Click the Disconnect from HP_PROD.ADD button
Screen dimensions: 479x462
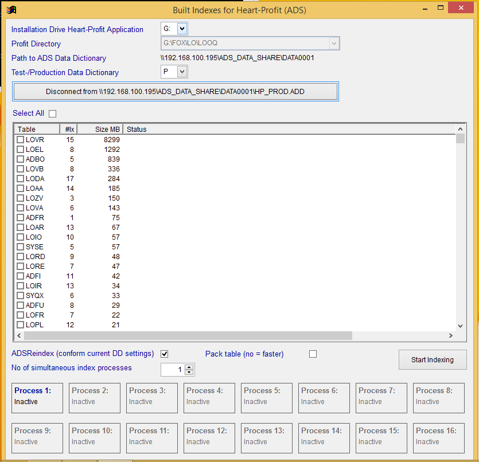(176, 92)
